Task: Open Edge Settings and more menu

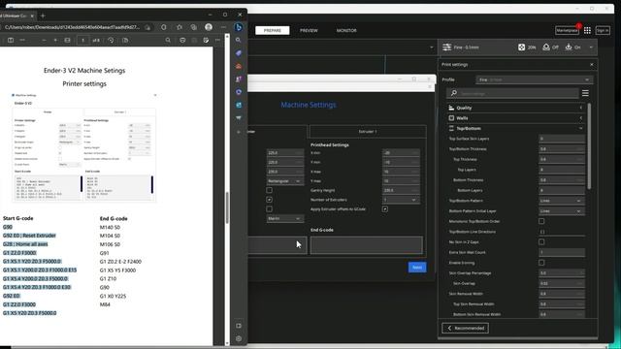Action: pyautogui.click(x=223, y=27)
